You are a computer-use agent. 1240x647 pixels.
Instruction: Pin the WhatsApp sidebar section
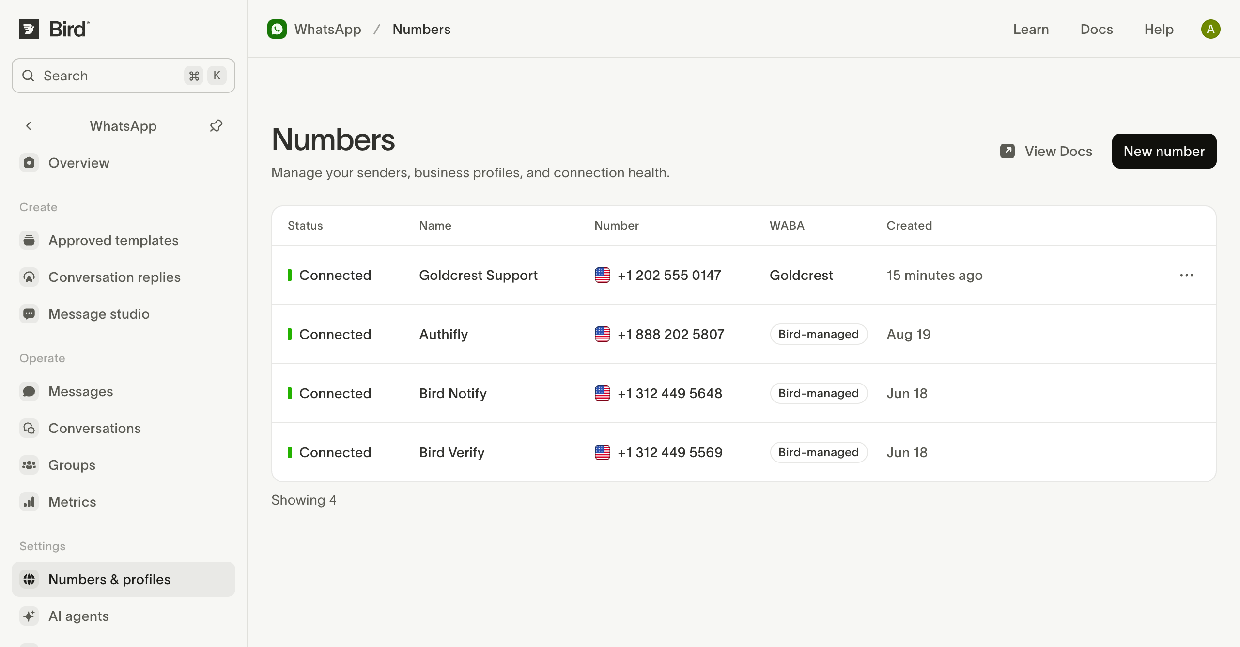tap(216, 126)
